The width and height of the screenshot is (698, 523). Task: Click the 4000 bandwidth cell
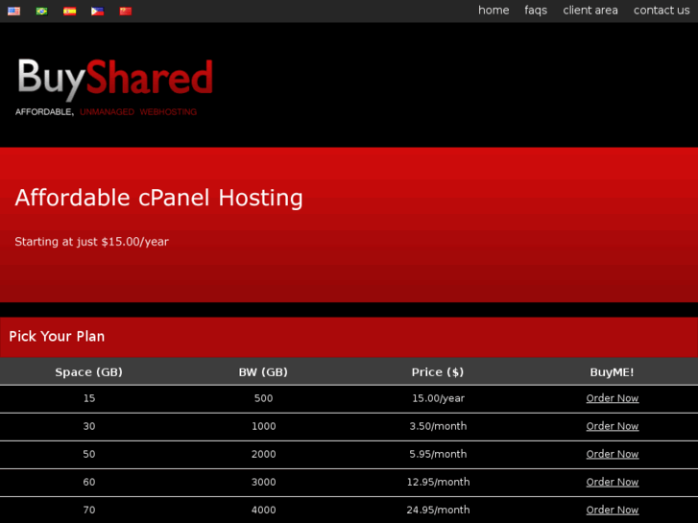[x=263, y=511]
